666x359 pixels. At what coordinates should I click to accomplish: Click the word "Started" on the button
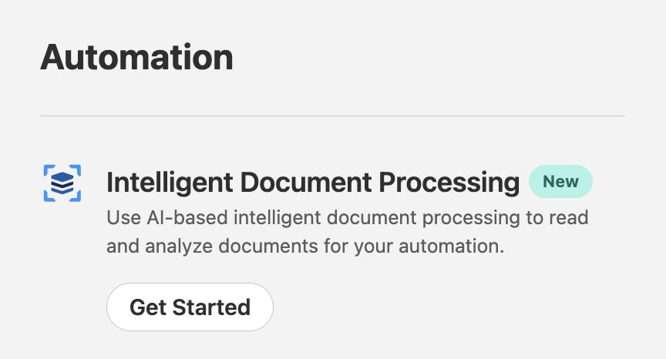tap(211, 307)
